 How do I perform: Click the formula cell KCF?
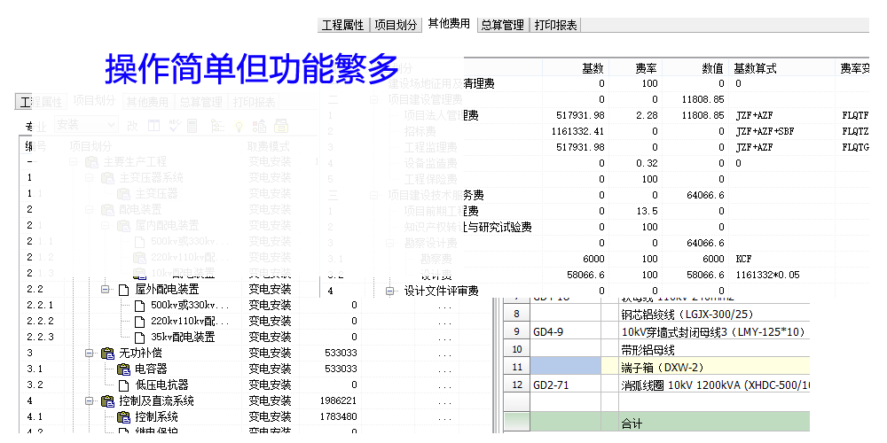point(782,259)
